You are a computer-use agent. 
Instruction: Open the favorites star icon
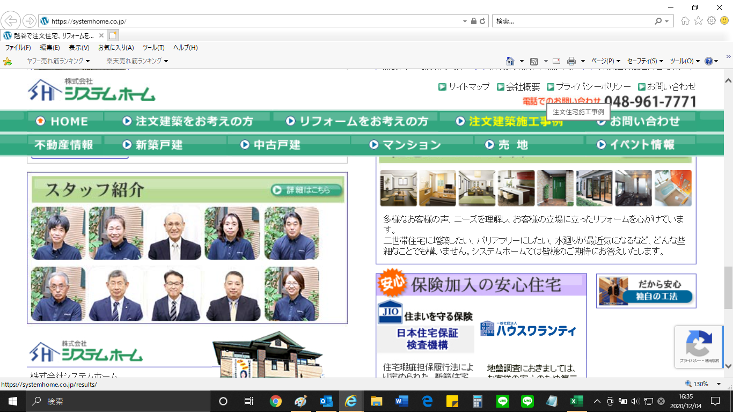pos(698,21)
